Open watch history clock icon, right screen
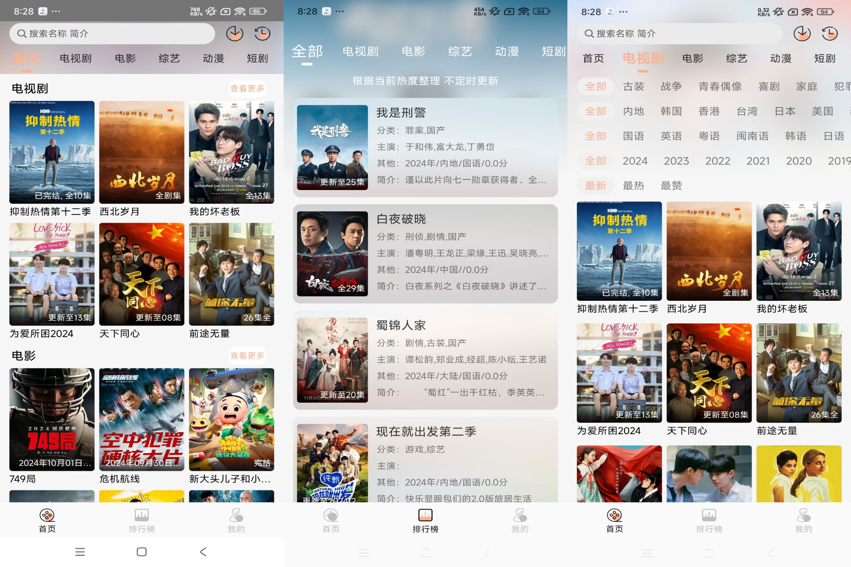 pos(829,34)
